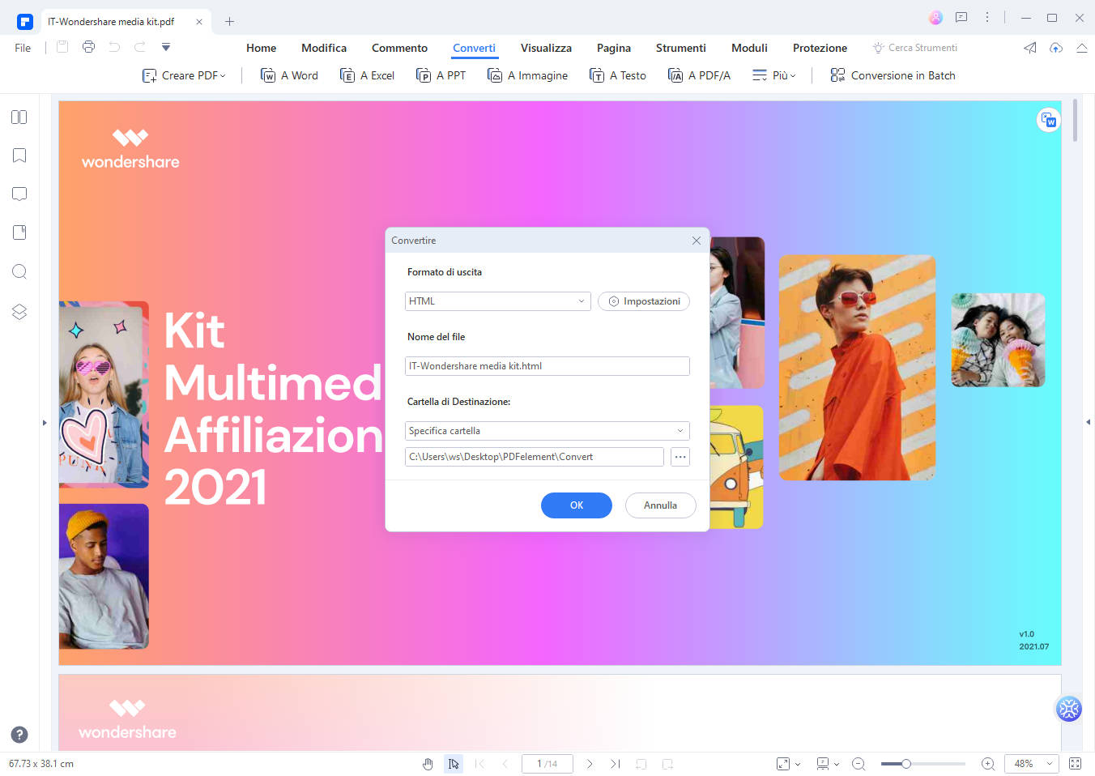Open the Specifica cartella dropdown

point(547,431)
